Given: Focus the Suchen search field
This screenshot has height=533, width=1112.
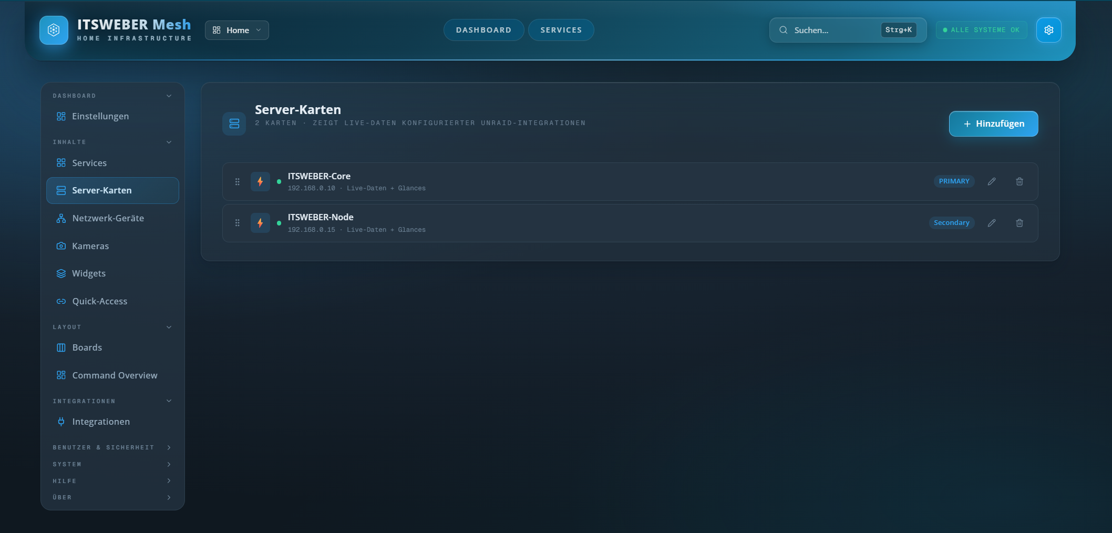Looking at the screenshot, I should click(848, 30).
